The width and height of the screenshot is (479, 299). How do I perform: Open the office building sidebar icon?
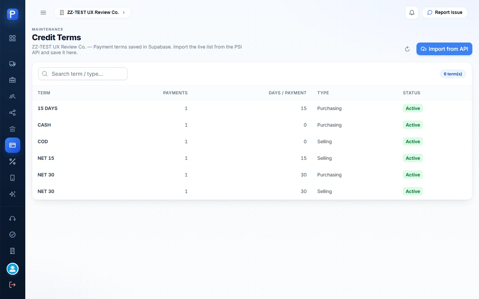(x=13, y=251)
